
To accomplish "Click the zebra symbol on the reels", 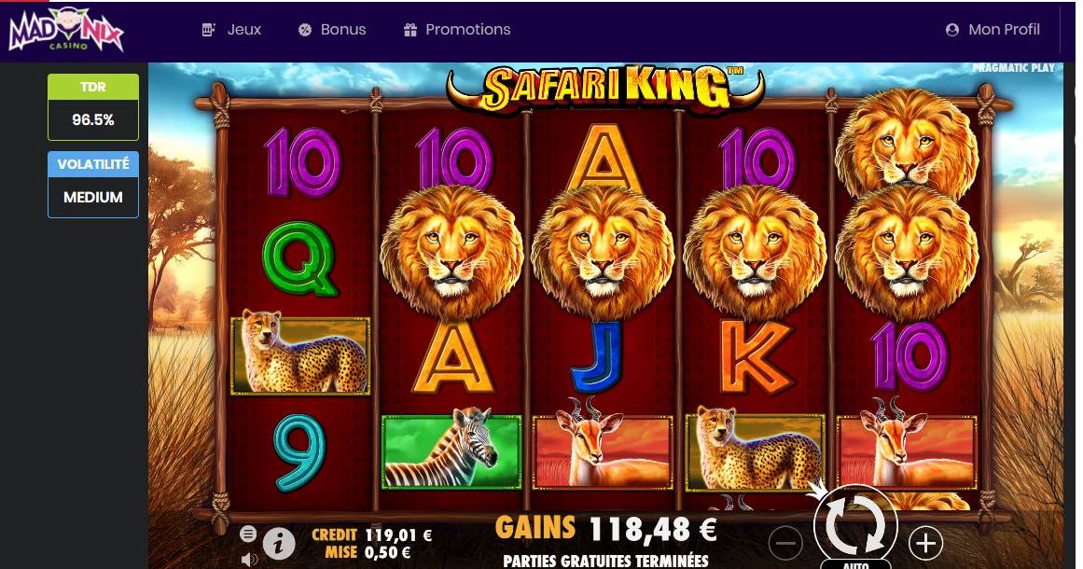I will 451,452.
